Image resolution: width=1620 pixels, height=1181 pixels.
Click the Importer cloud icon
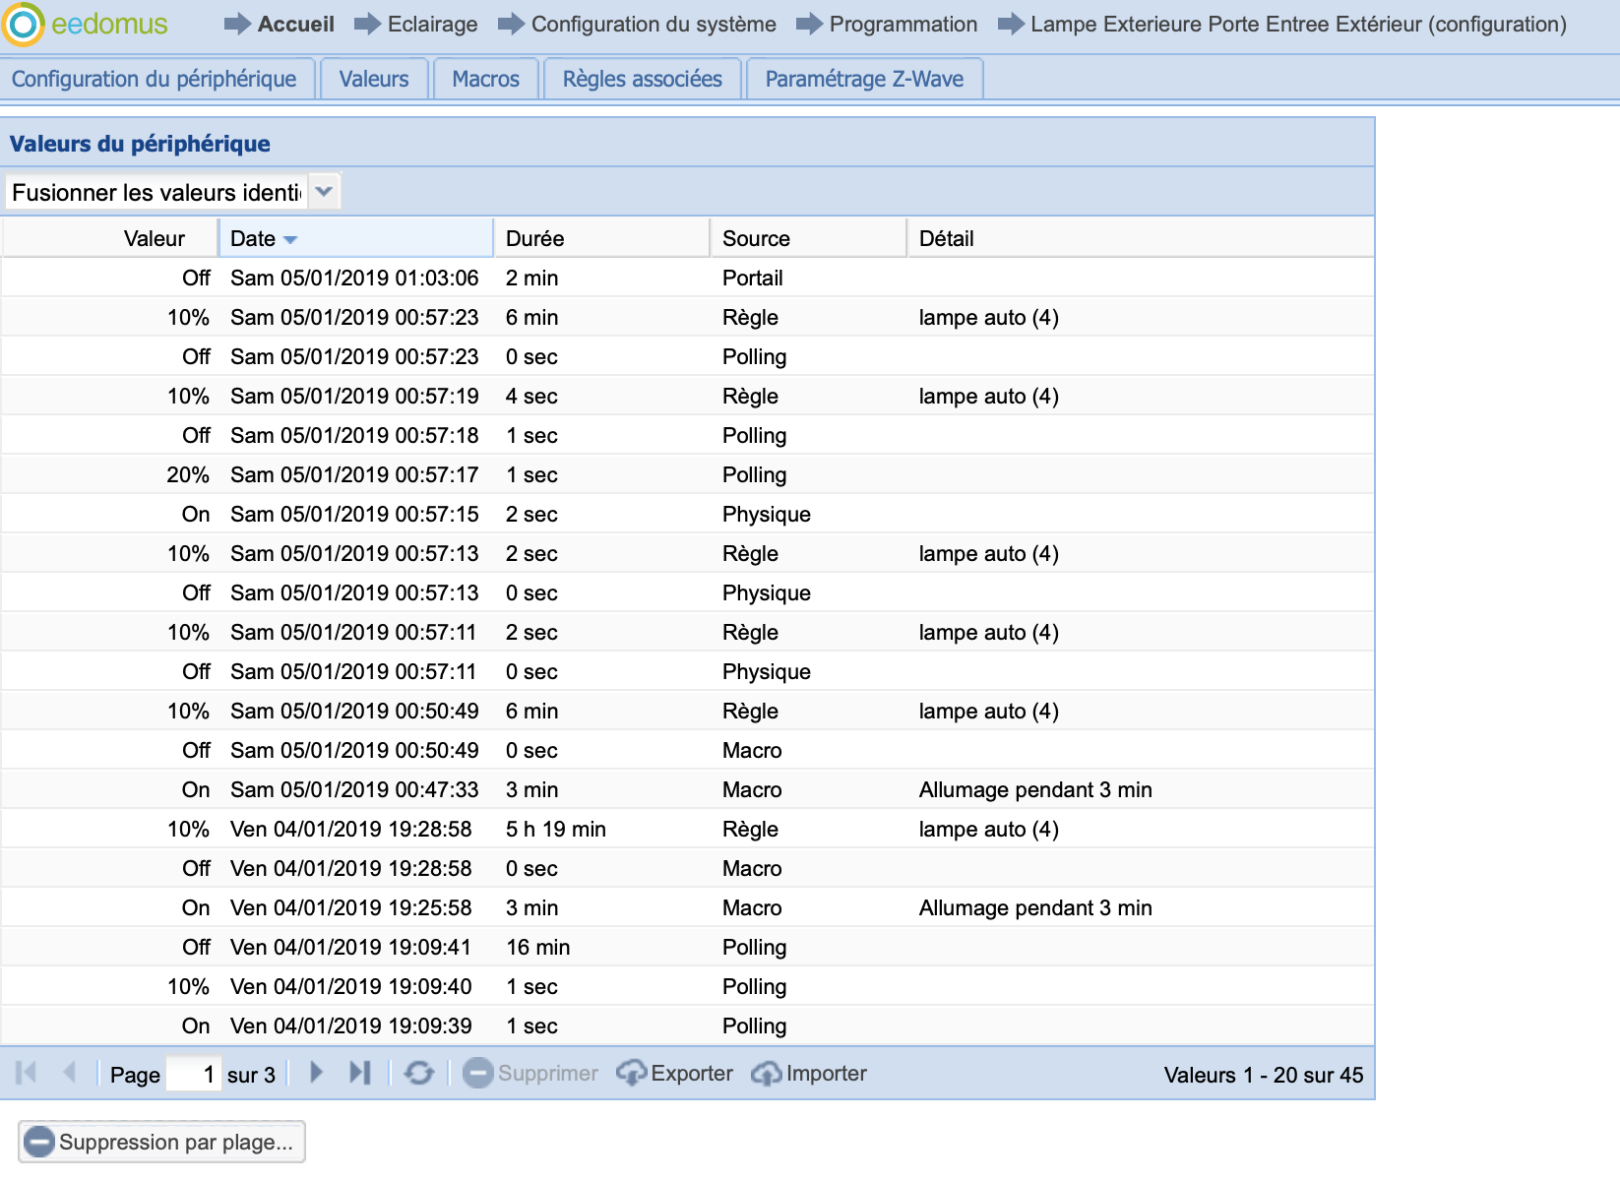click(x=766, y=1073)
